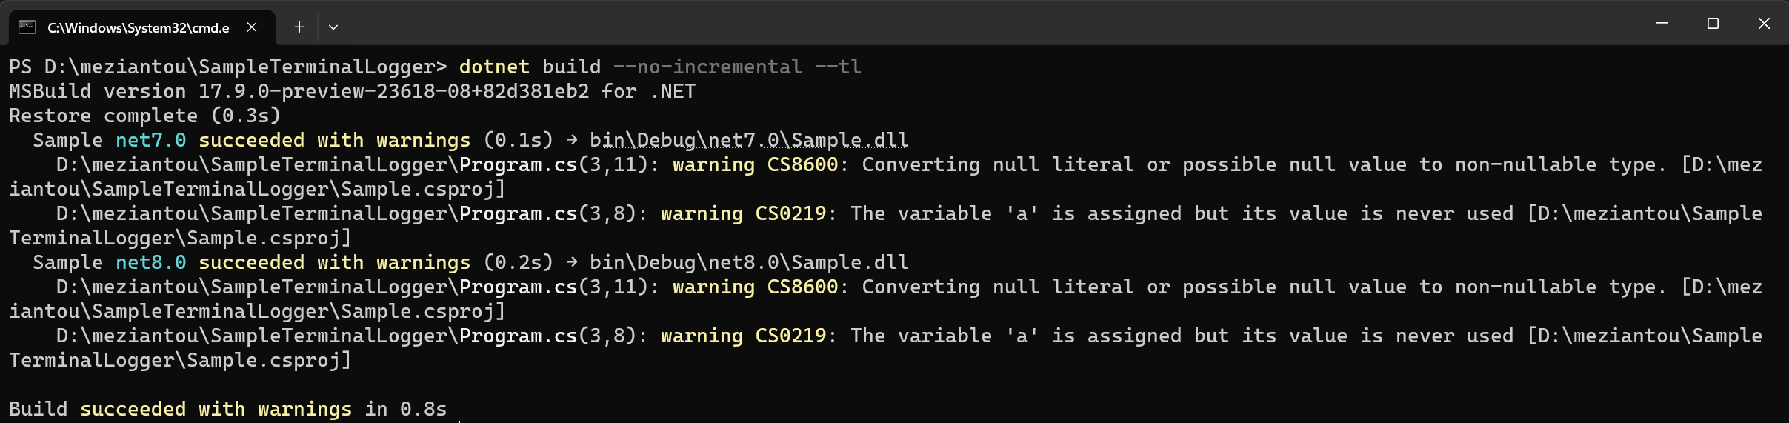
Task: Click the cyan 'net8.0' framework label
Action: 150,262
